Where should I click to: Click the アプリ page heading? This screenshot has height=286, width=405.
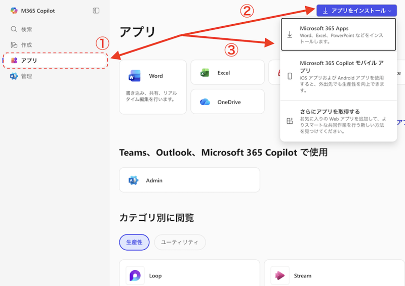(137, 32)
